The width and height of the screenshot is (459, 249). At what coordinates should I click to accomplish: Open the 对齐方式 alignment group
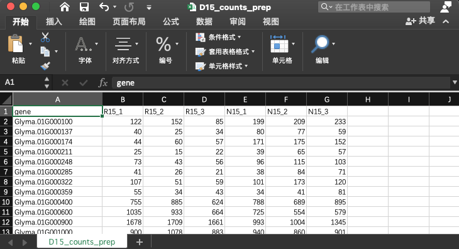click(x=126, y=50)
